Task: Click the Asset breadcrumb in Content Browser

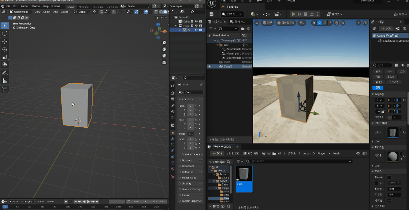Action: click(x=306, y=153)
